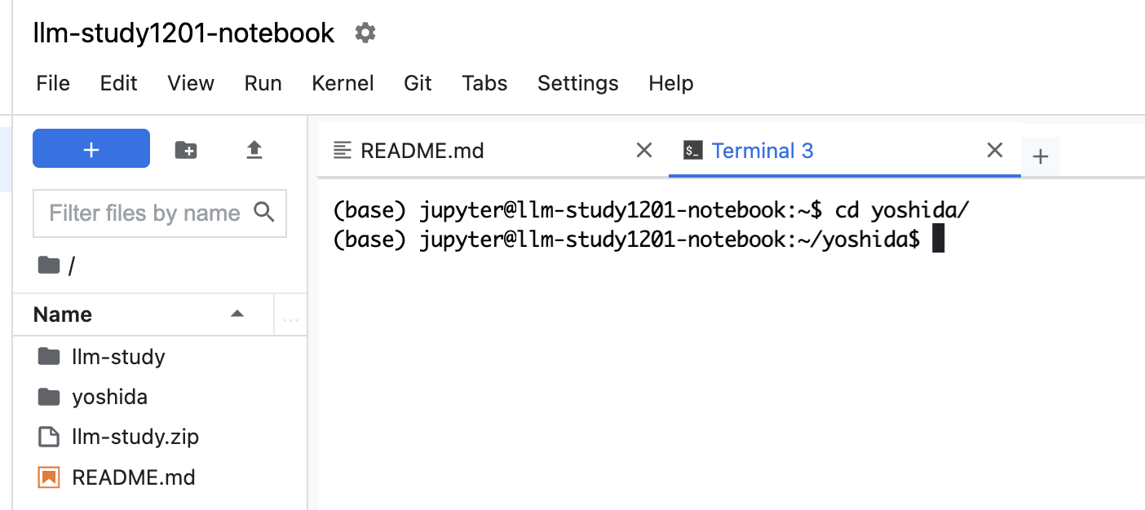Switch to the README.md tab
Image resolution: width=1145 pixels, height=510 pixels.
(422, 151)
